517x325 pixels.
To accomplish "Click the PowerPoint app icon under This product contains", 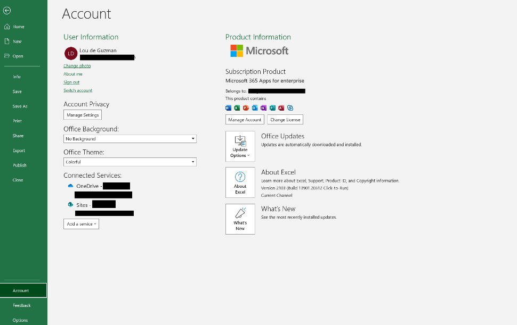I will click(246, 108).
